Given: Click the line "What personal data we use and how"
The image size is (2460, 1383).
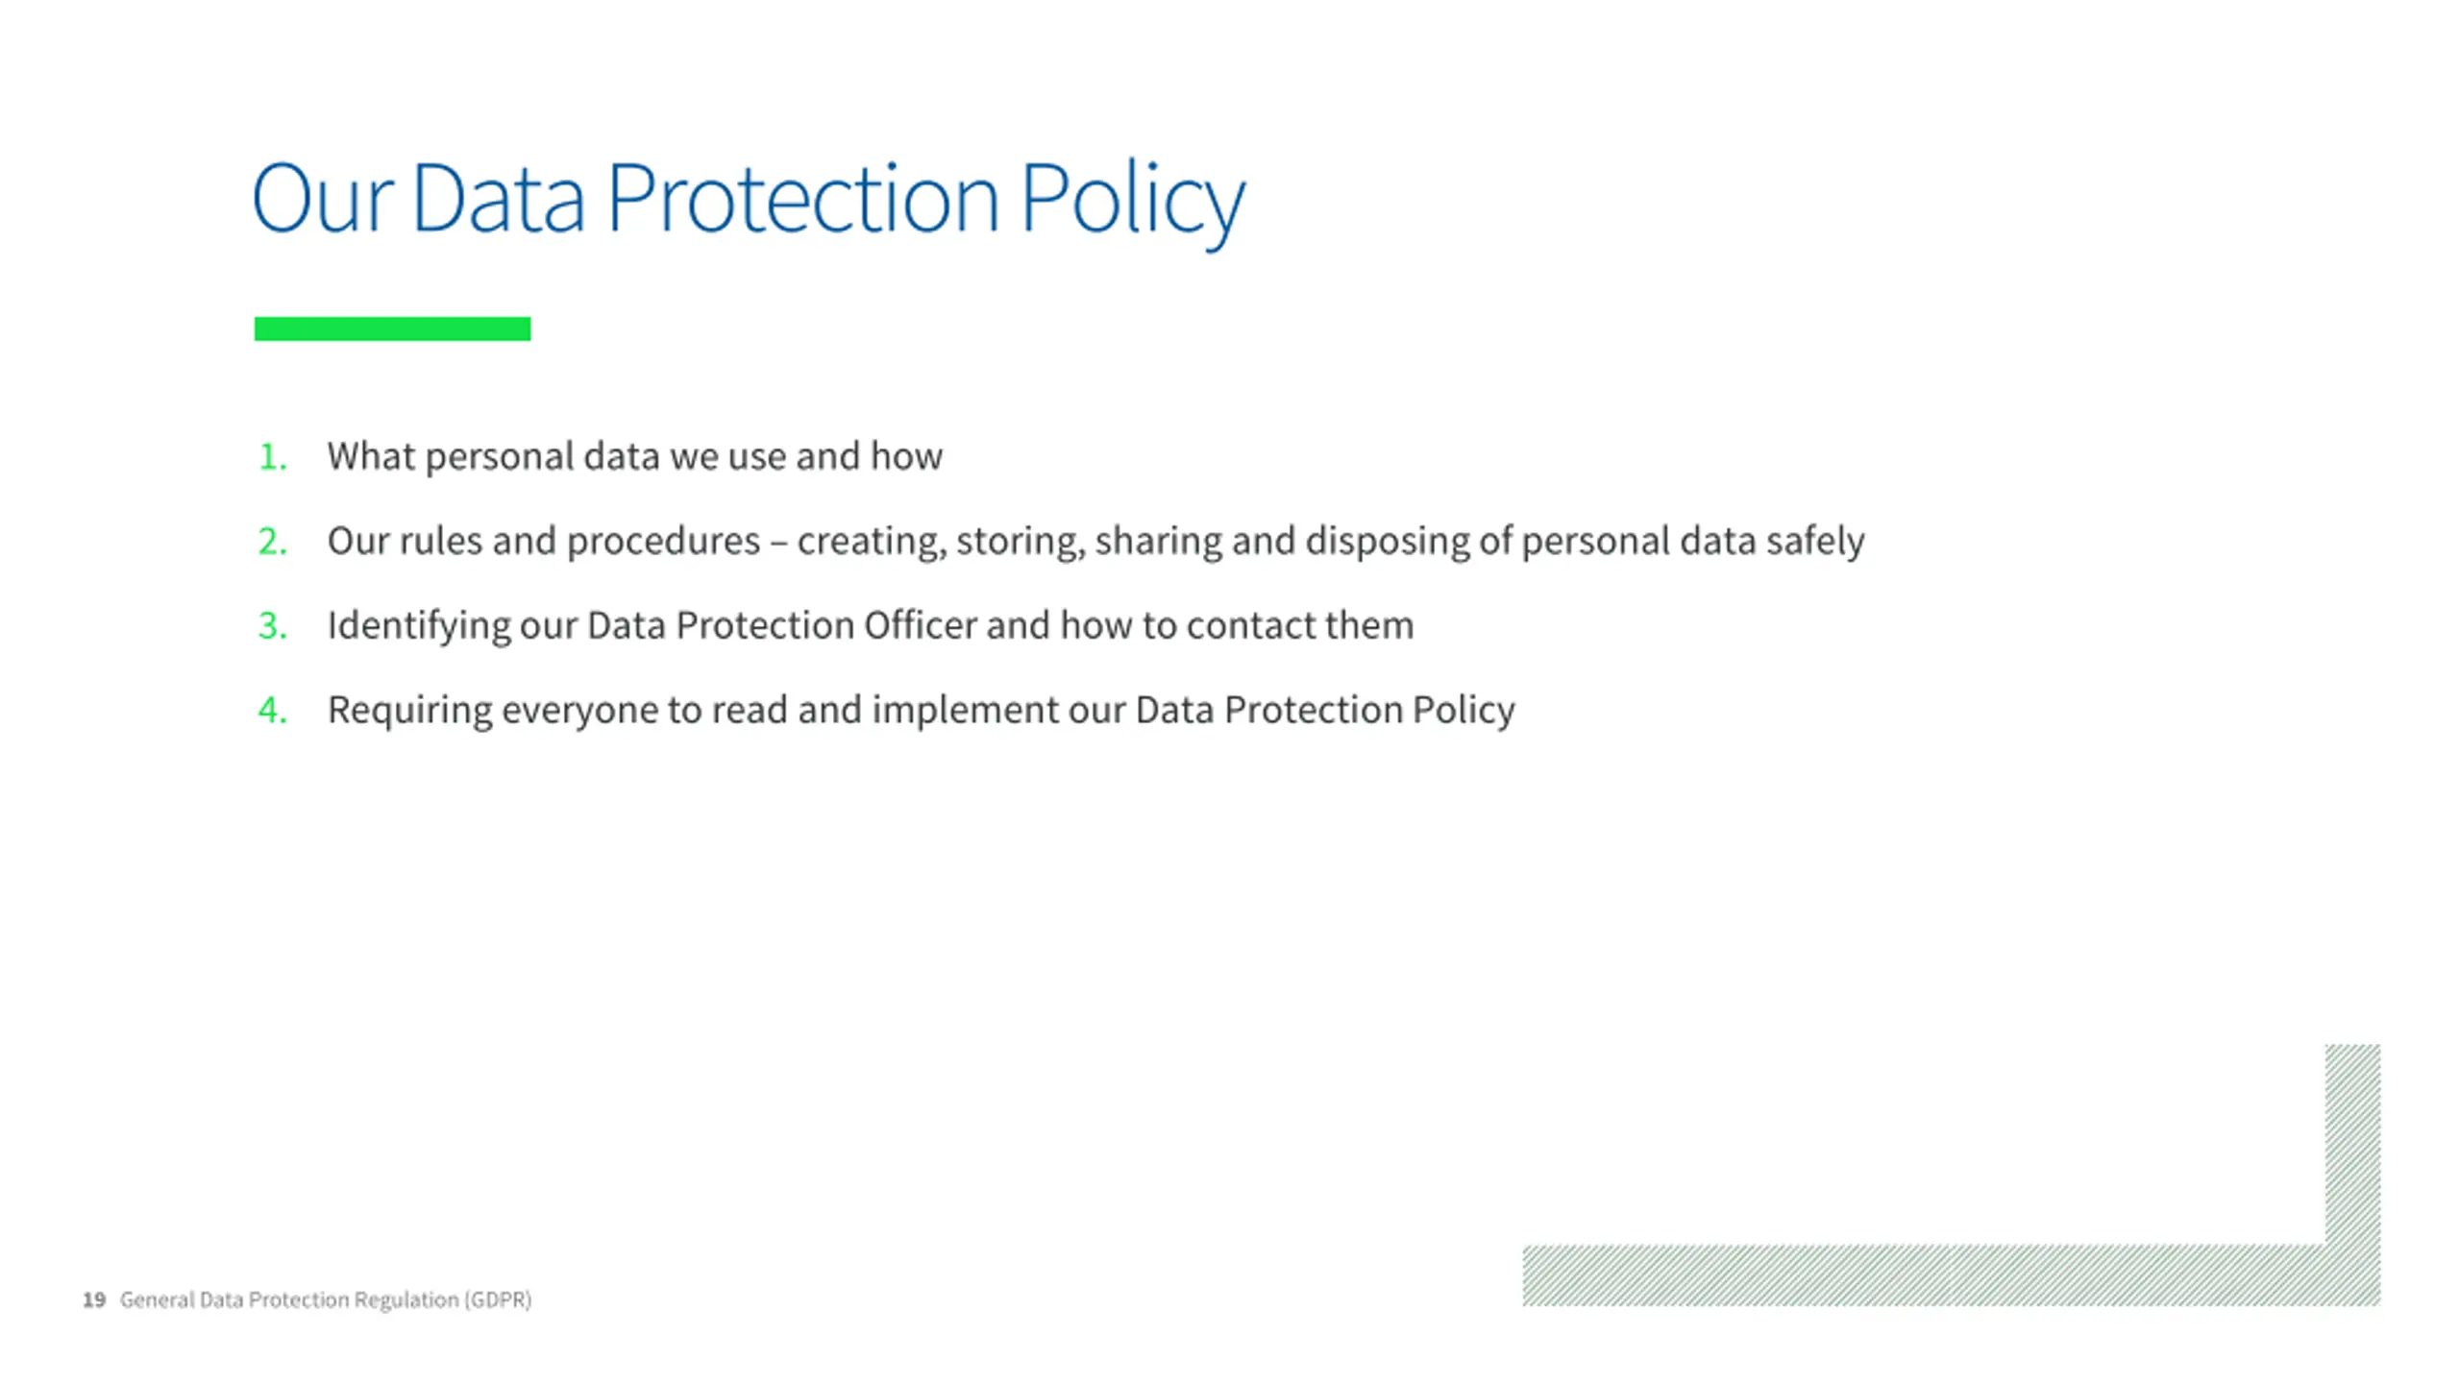Looking at the screenshot, I should coord(634,456).
